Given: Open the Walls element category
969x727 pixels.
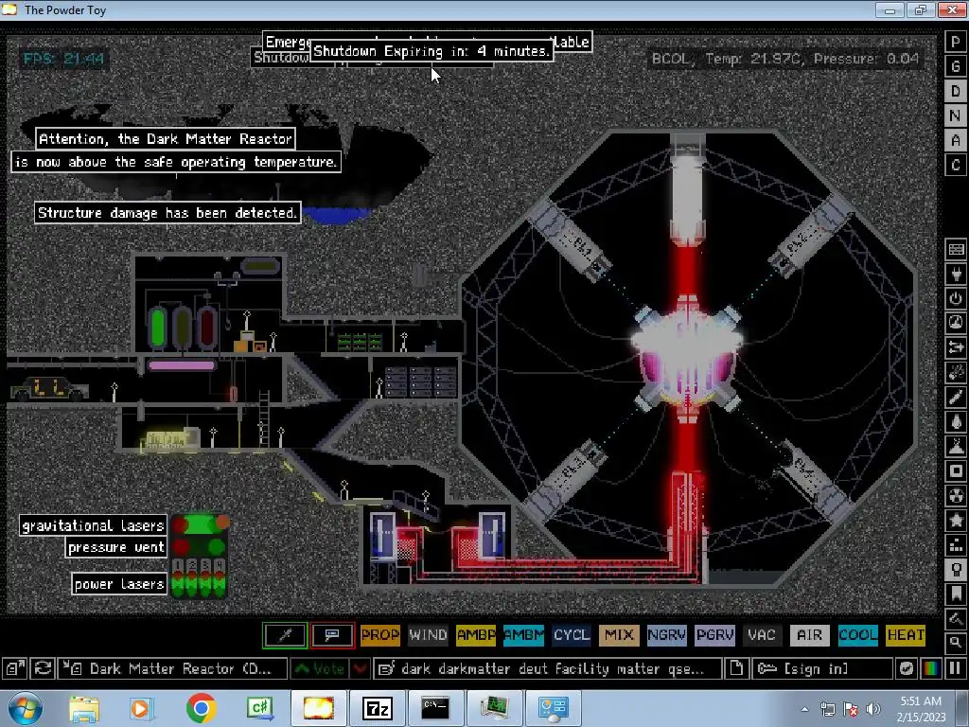Looking at the screenshot, I should 956,249.
